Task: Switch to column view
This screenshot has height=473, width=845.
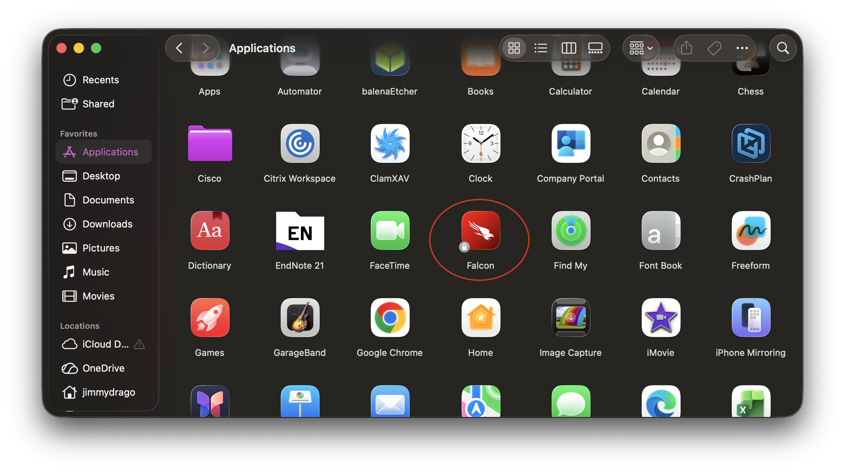Action: click(x=568, y=48)
